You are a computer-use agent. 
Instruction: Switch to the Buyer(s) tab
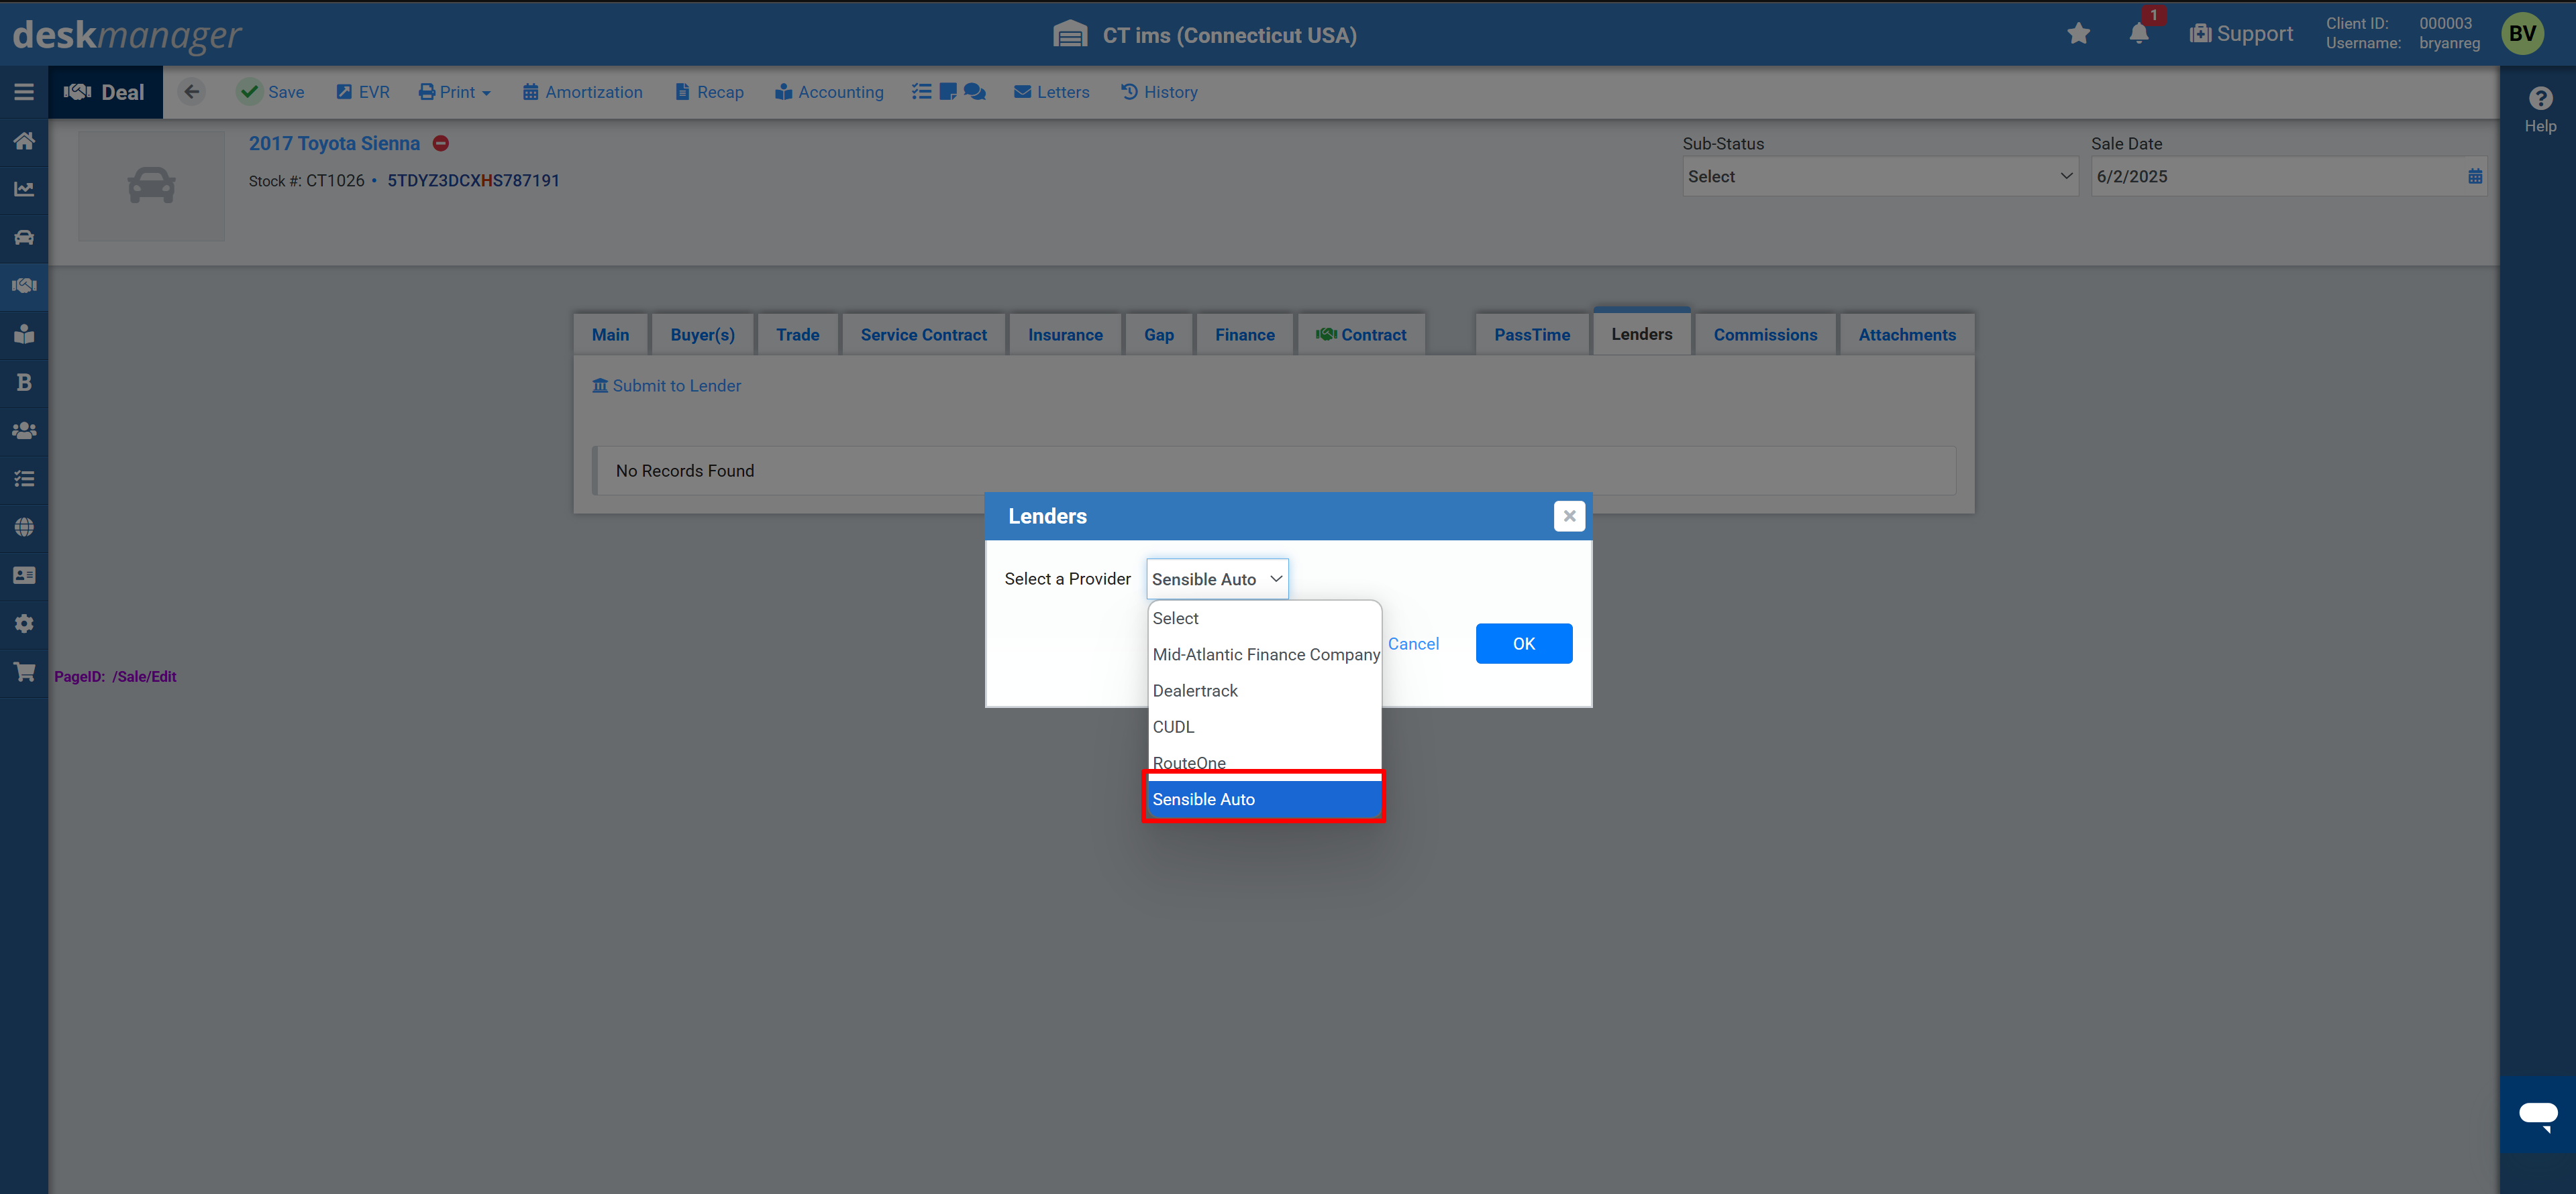pos(702,335)
